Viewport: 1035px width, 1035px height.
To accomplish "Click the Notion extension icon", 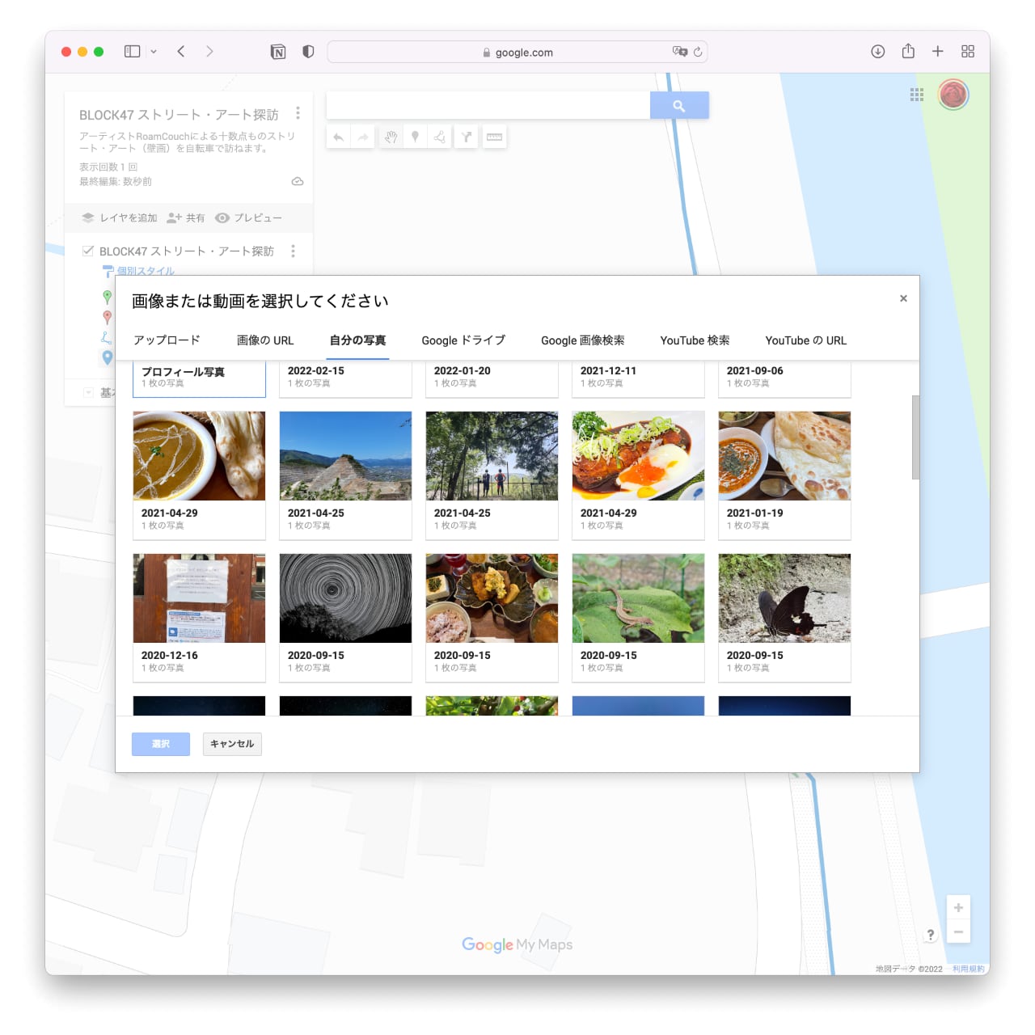I will click(278, 52).
